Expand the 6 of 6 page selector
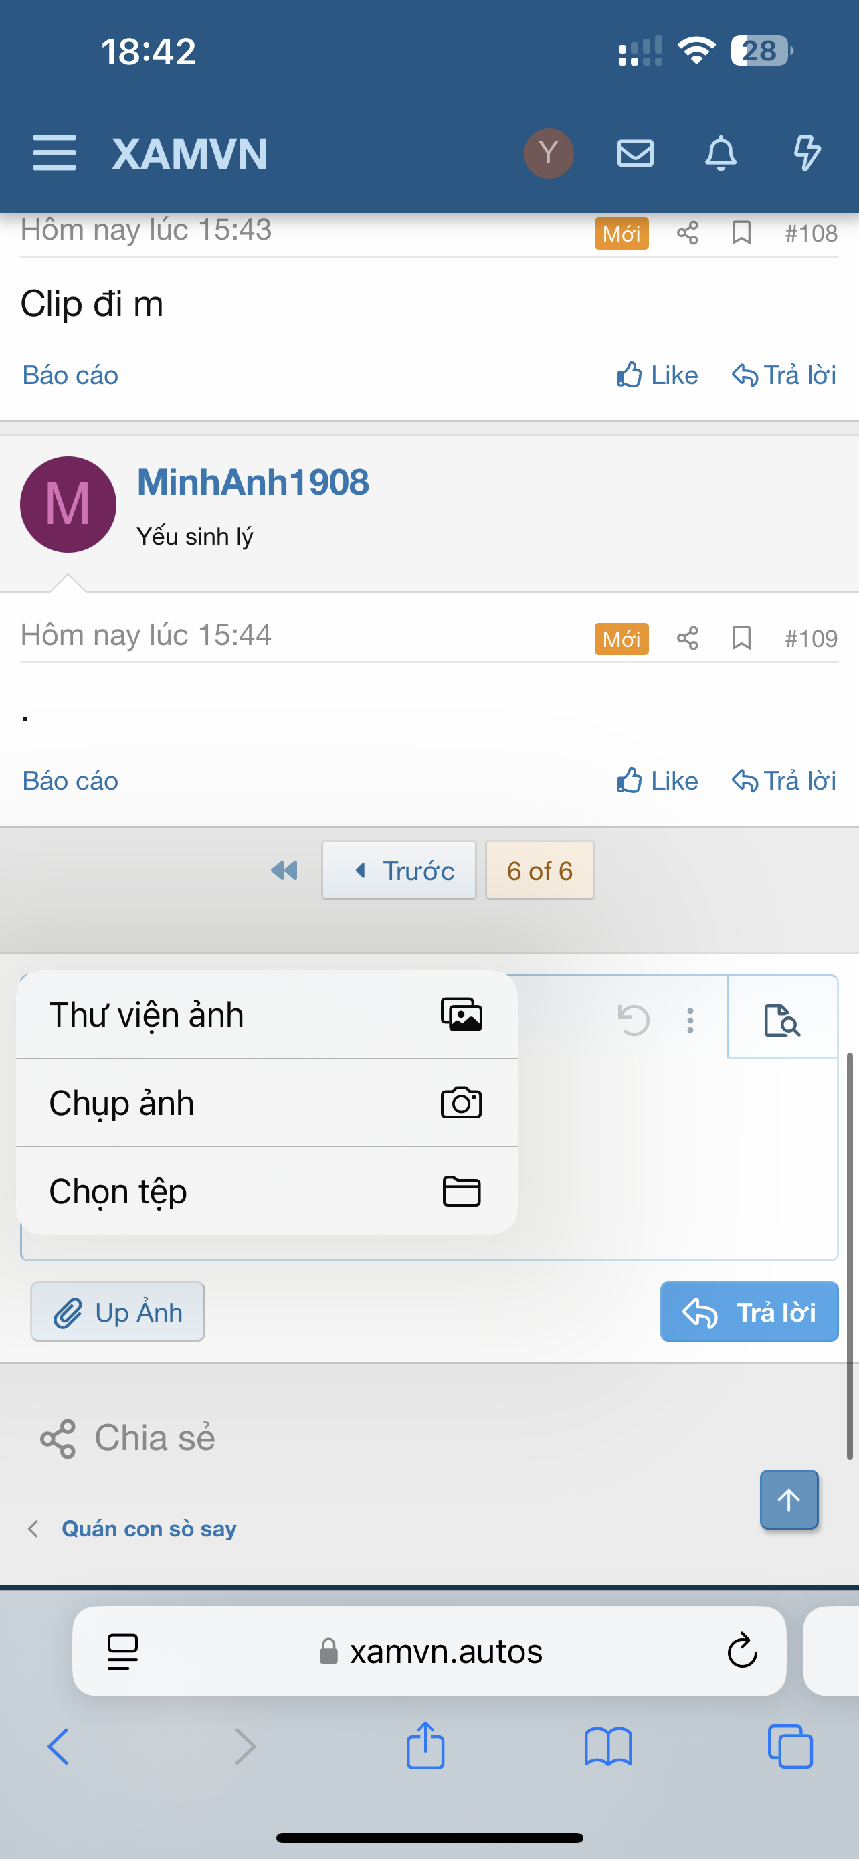This screenshot has height=1859, width=859. (x=539, y=871)
